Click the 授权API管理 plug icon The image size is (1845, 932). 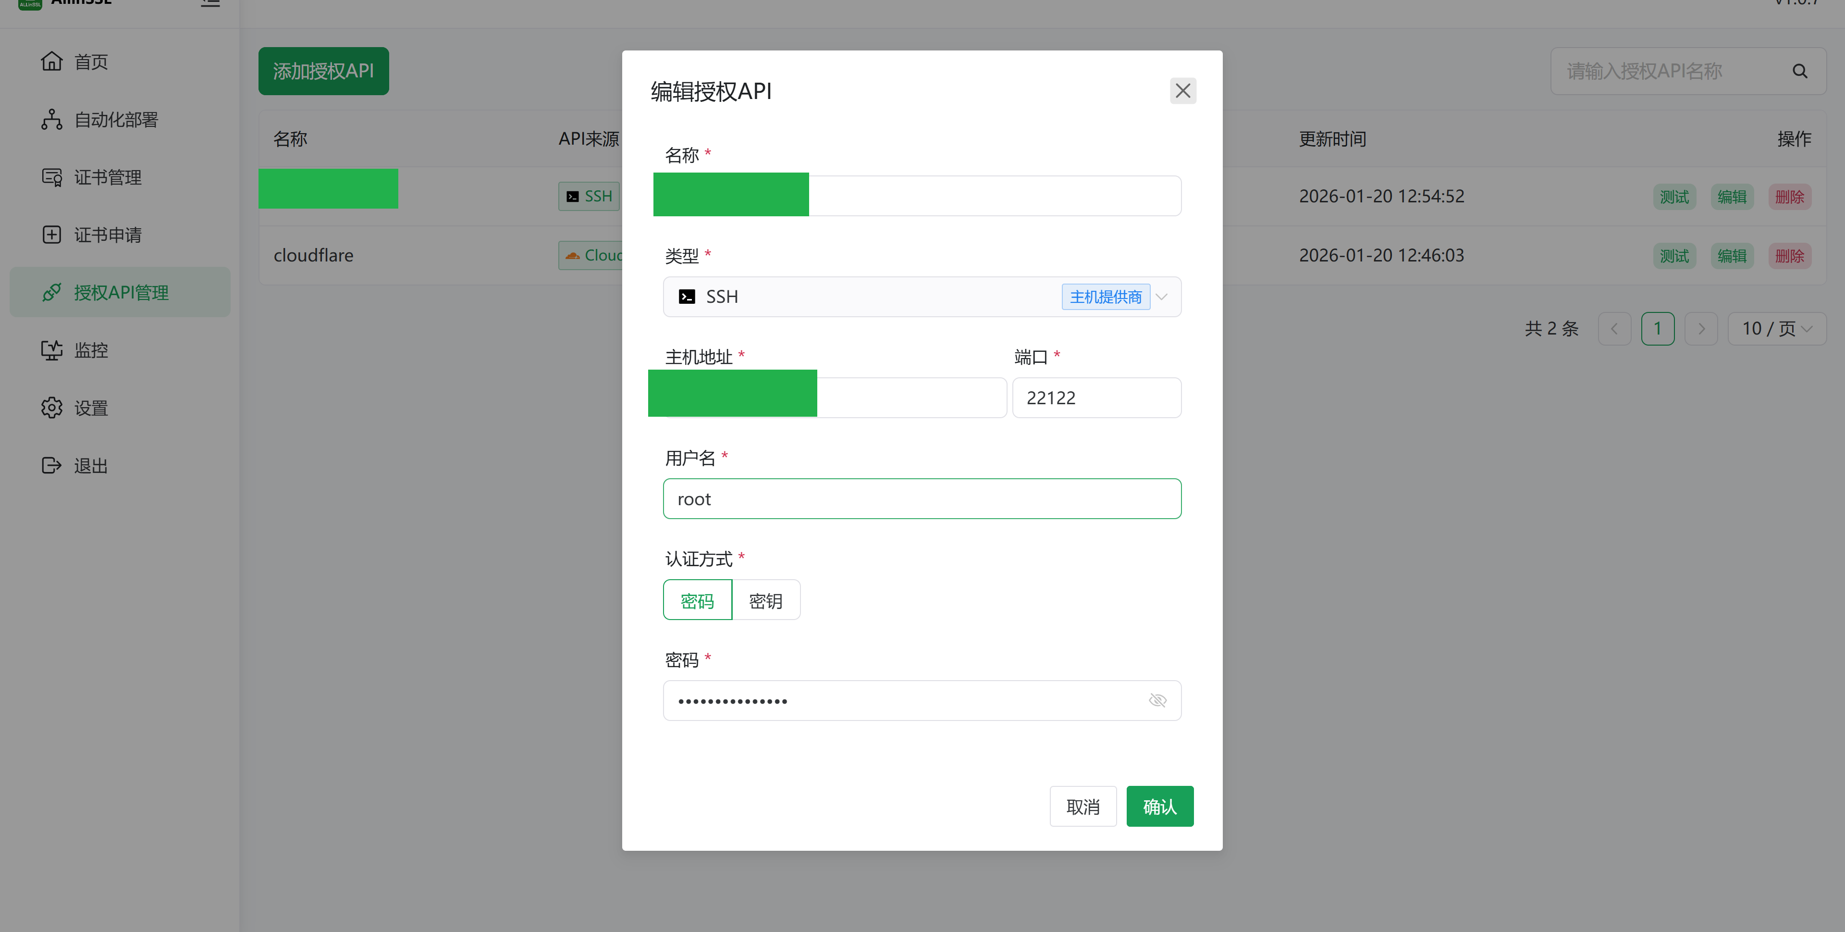coord(51,292)
